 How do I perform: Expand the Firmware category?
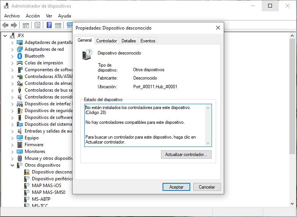[x=12, y=145]
